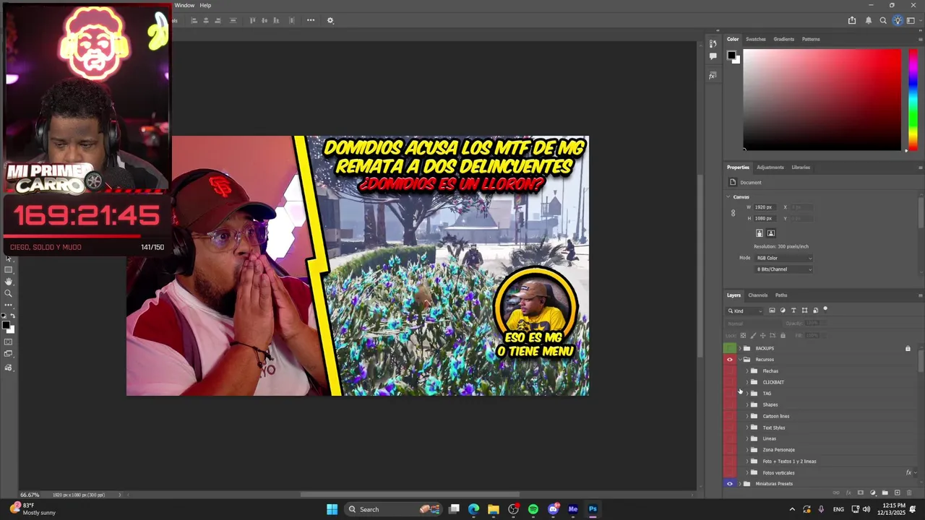The width and height of the screenshot is (925, 520).
Task: Expand the Flechas layer group
Action: (747, 371)
